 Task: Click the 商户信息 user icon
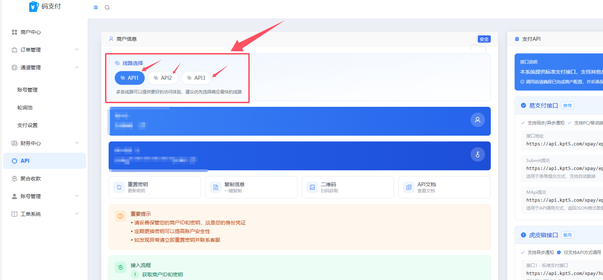pos(111,39)
